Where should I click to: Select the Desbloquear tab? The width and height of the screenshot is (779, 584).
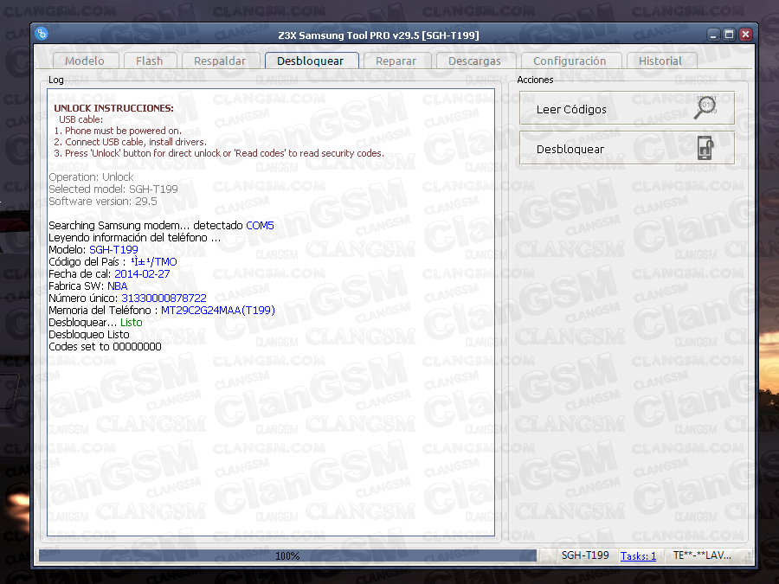tap(311, 61)
